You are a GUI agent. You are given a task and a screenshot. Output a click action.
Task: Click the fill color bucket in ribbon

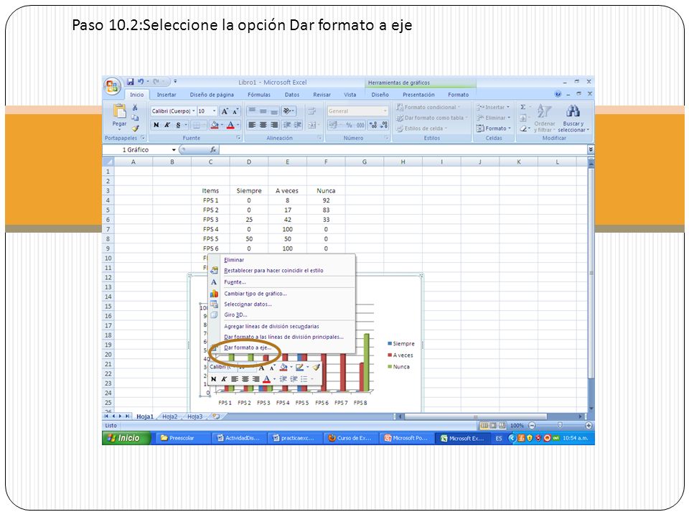coord(215,125)
